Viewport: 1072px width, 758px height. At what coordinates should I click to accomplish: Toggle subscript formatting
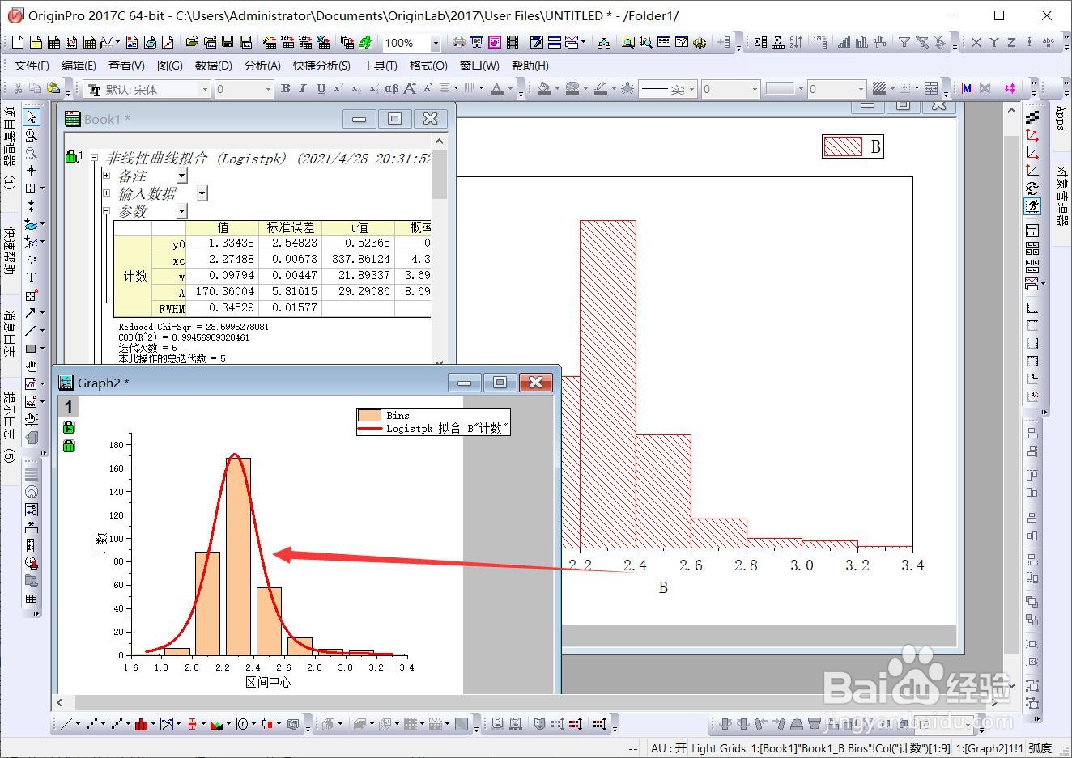356,89
